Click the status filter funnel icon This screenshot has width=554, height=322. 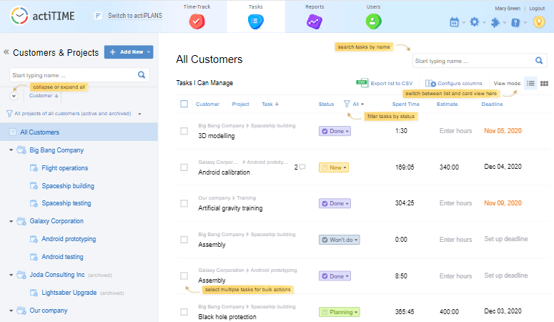point(347,104)
